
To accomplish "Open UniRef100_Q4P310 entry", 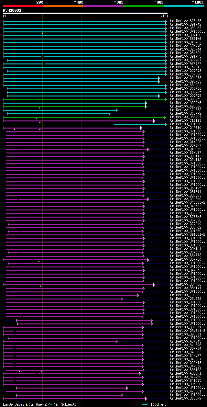I will point(186,128).
